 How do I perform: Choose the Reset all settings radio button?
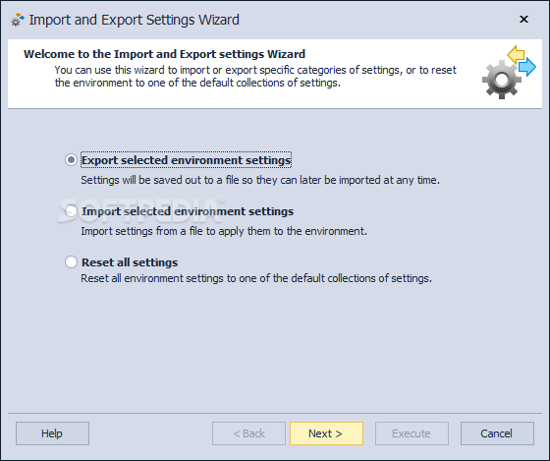coord(71,262)
